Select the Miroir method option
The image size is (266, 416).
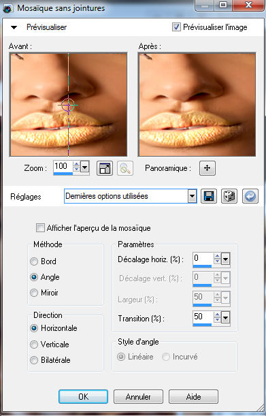[34, 293]
